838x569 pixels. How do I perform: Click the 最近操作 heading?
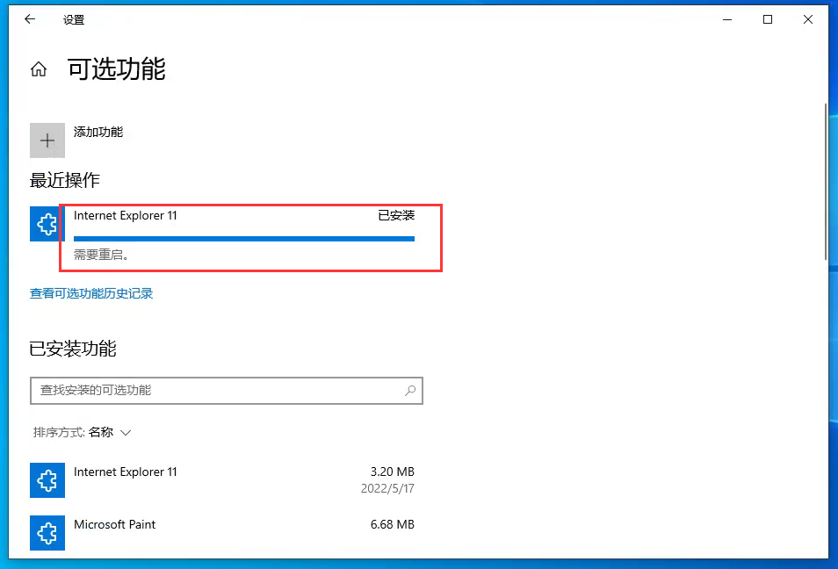click(x=65, y=181)
